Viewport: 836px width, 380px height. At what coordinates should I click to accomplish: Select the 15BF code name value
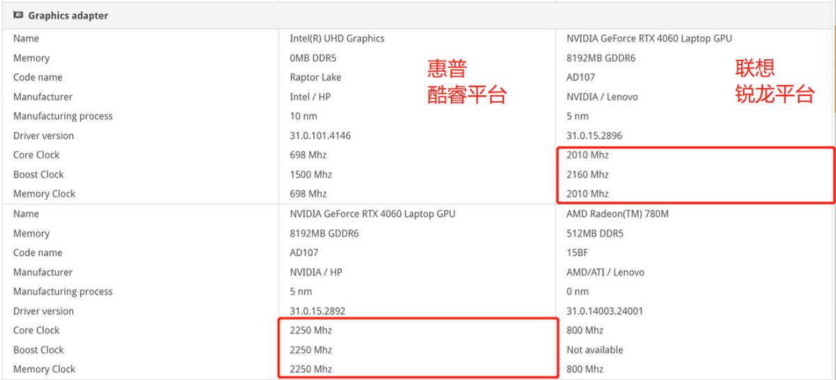pyautogui.click(x=578, y=253)
